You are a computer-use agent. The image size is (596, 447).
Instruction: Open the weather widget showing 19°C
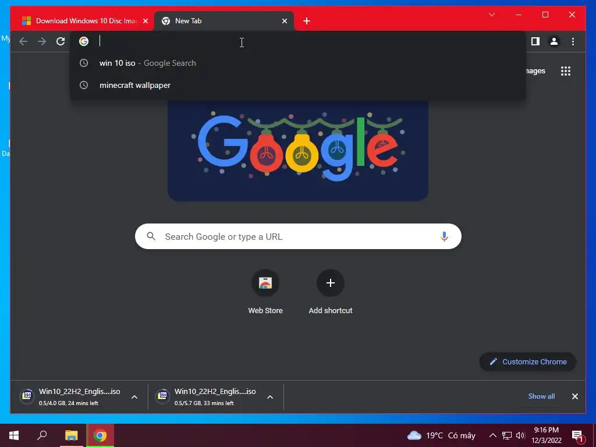click(x=441, y=435)
